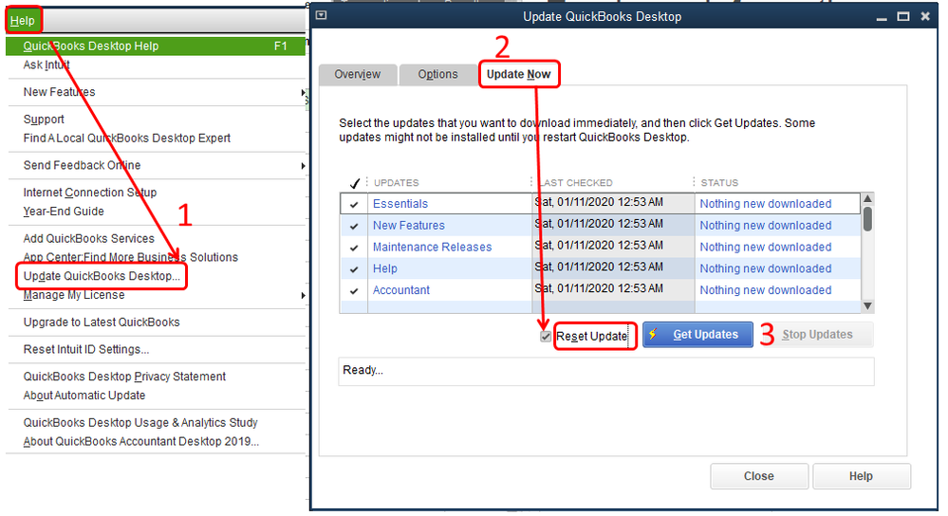Click the Ready status field
948x516 pixels.
coord(605,371)
